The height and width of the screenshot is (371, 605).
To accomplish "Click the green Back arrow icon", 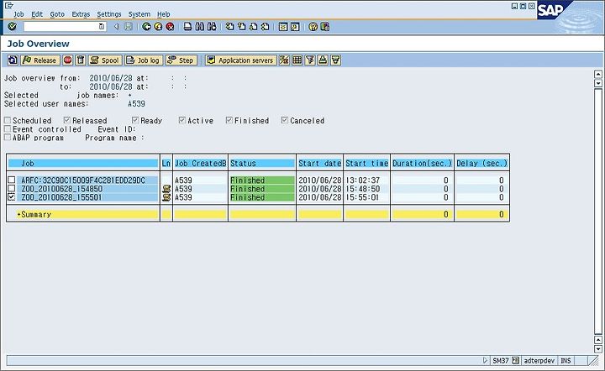I will 146,27.
